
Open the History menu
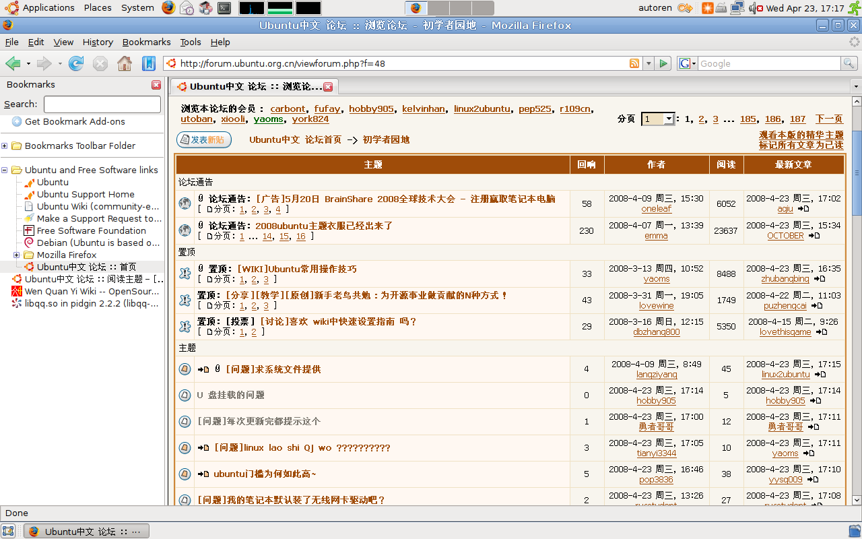pos(98,42)
